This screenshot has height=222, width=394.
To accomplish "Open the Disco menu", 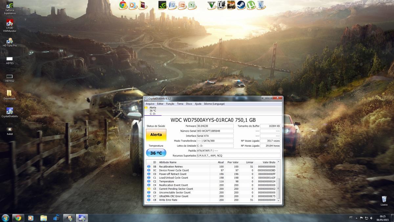I will pyautogui.click(x=189, y=104).
